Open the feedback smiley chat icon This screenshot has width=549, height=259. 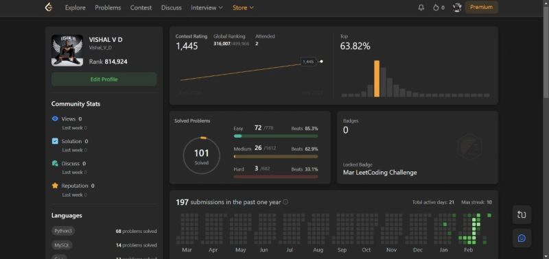click(522, 238)
